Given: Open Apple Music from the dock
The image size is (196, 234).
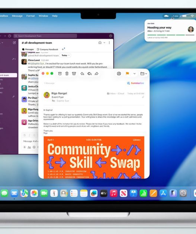Looking at the screenshot, I should [x=113, y=193].
